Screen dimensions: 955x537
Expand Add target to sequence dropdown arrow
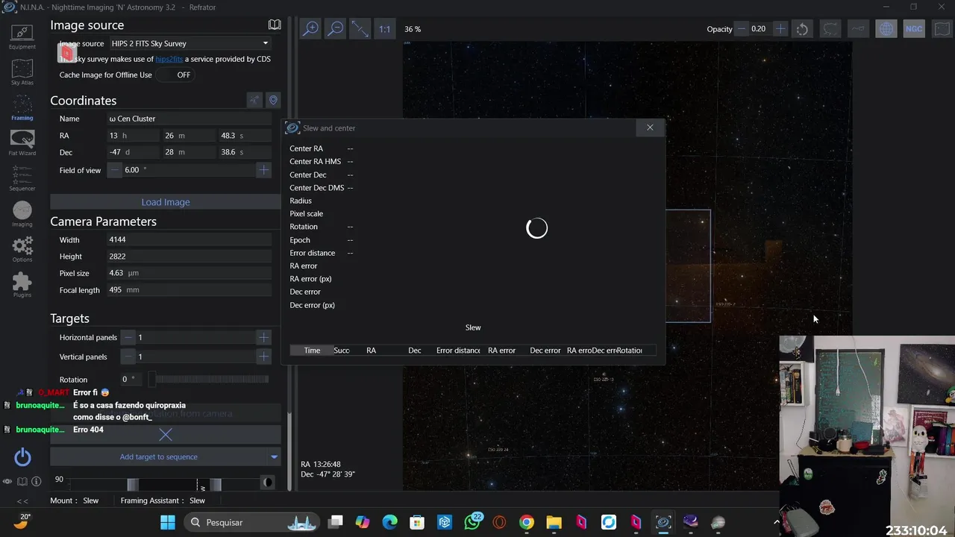(274, 456)
